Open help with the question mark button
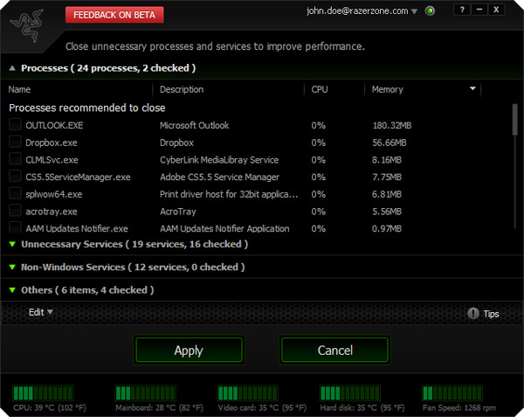Viewport: 524px width, 417px height. coord(462,10)
